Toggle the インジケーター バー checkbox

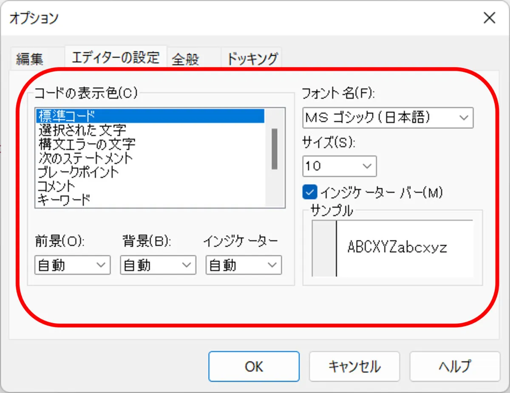click(x=310, y=193)
